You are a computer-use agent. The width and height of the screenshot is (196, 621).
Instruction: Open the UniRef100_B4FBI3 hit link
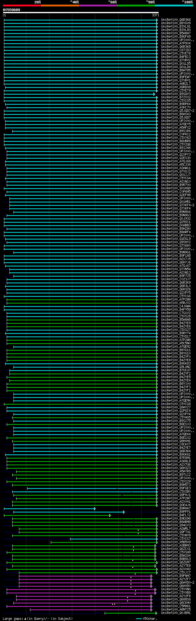point(176,57)
